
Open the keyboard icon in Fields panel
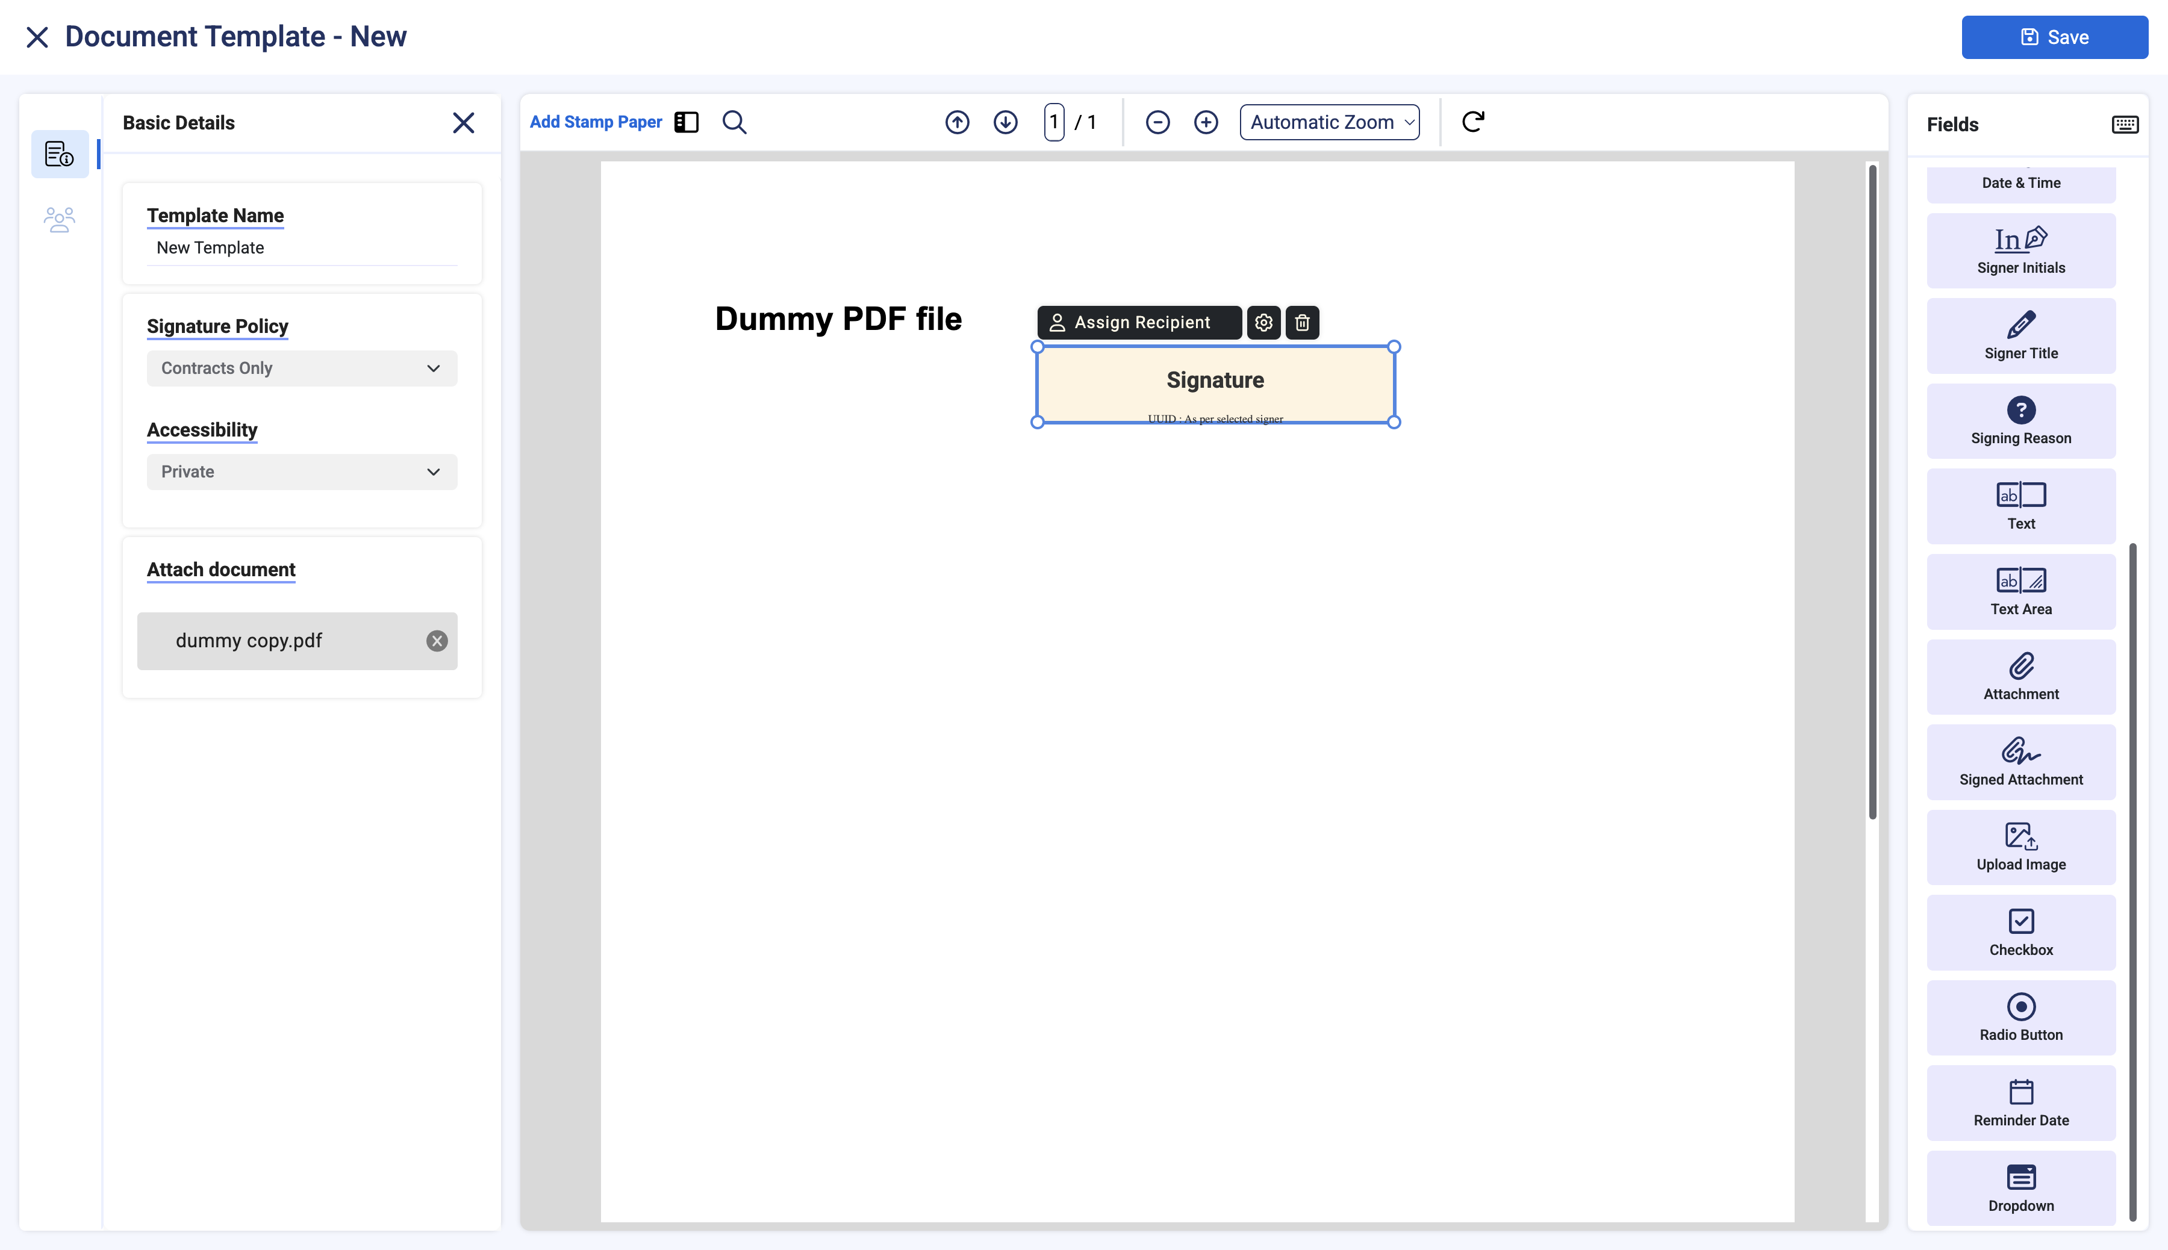2124,125
